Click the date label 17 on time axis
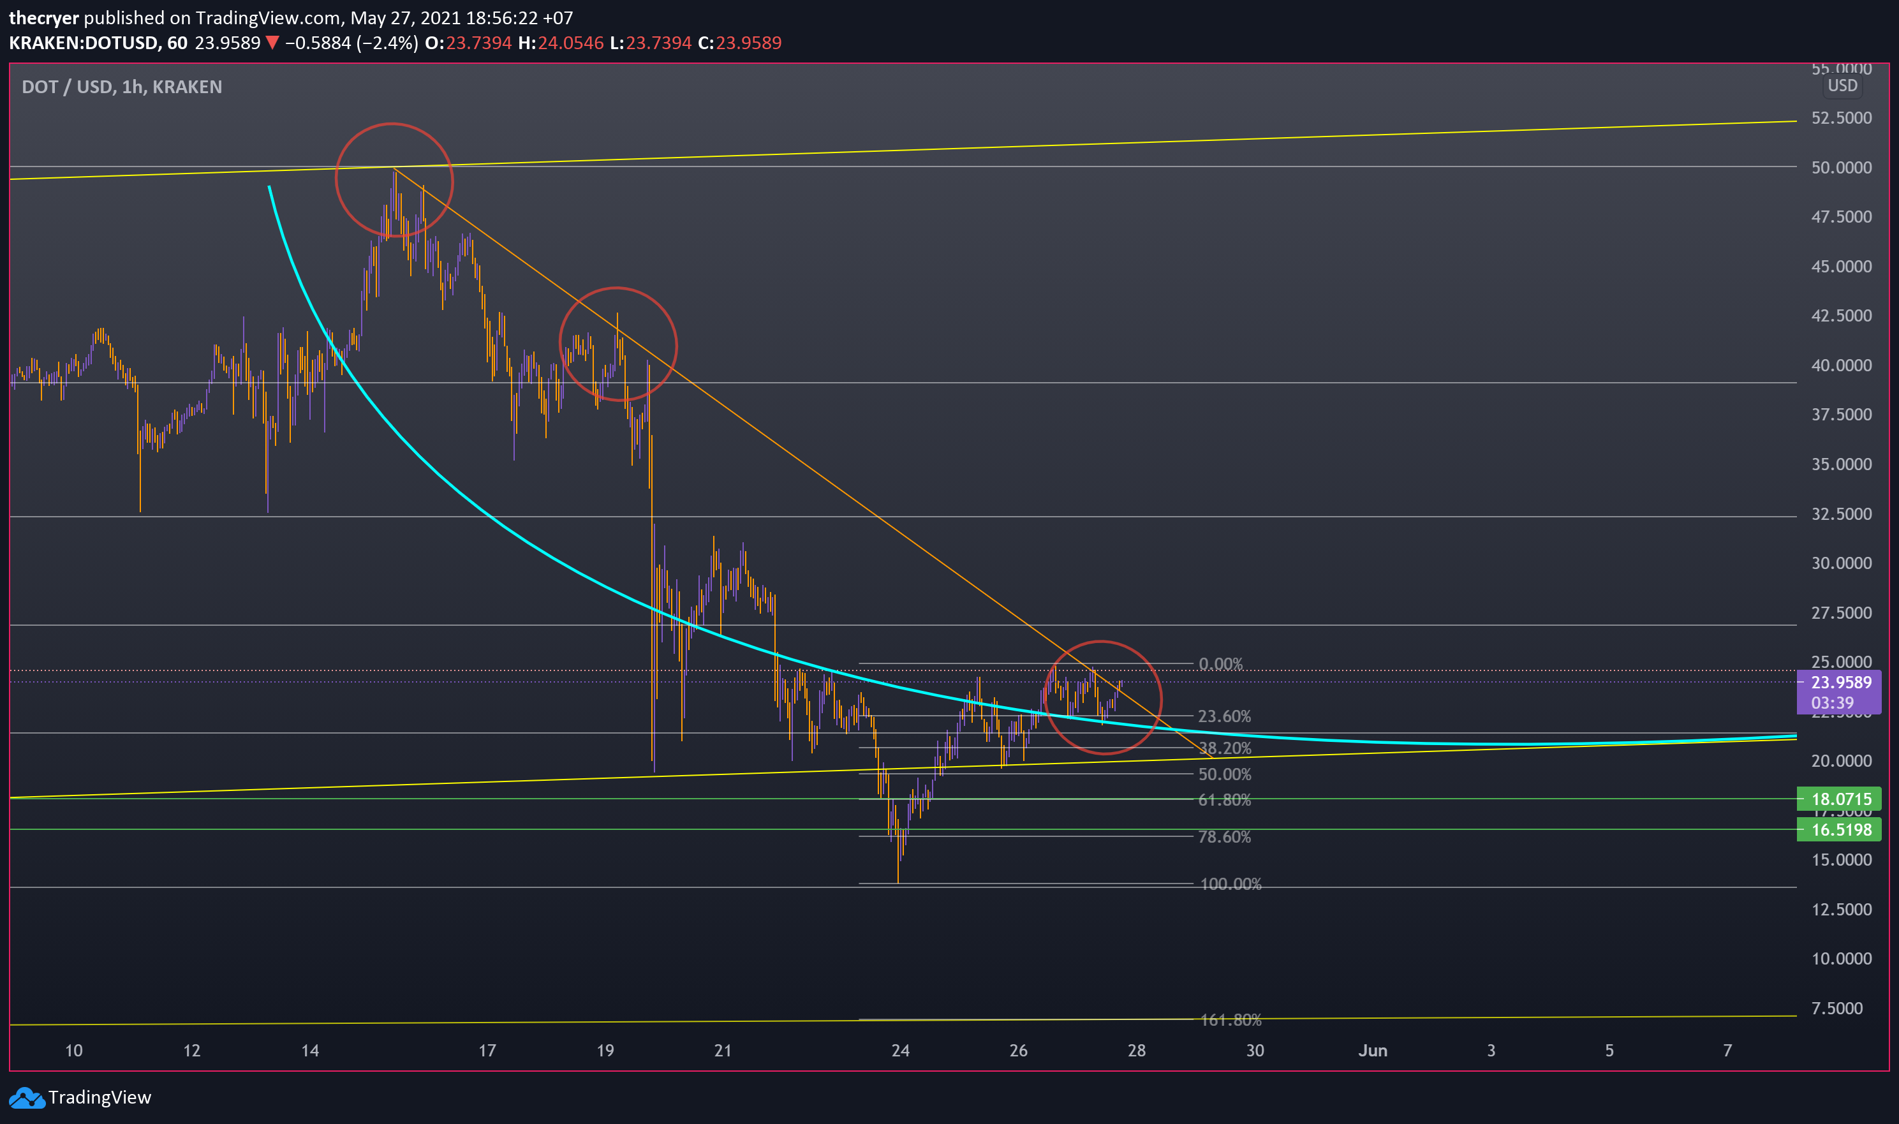1899x1124 pixels. point(487,1051)
